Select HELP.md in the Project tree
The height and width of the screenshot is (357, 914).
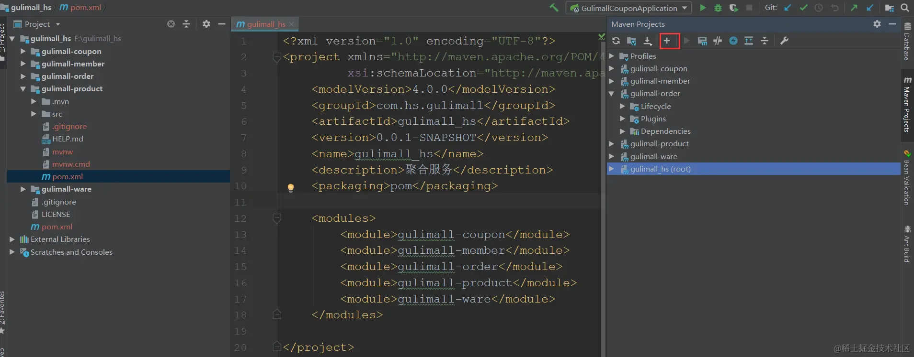68,139
